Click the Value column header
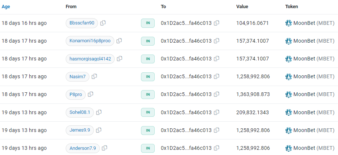The image size is (338, 155). coord(242,7)
